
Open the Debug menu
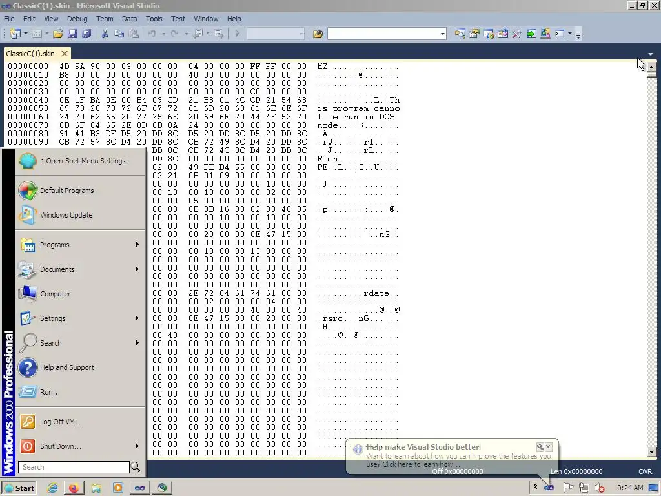(x=77, y=19)
